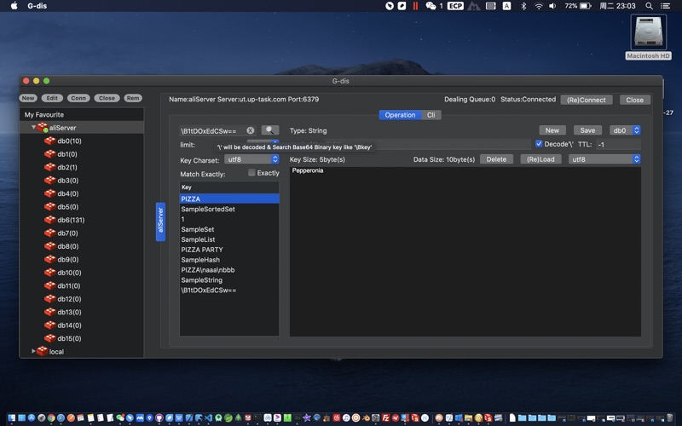Click the local server icon in tree
The height and width of the screenshot is (426, 682).
[x=42, y=351]
